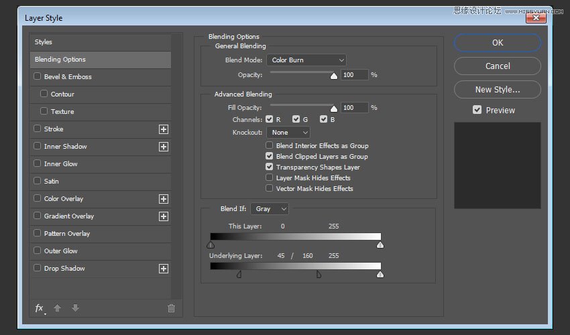570x335 pixels.
Task: Check Blend Interior Effects as Group
Action: (x=270, y=145)
